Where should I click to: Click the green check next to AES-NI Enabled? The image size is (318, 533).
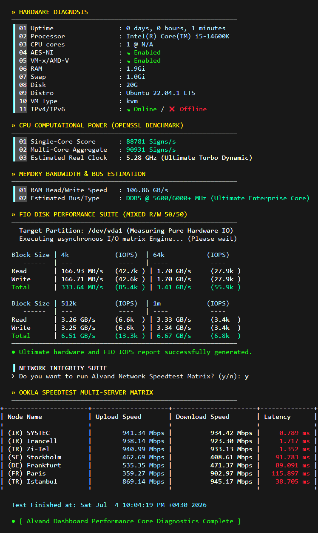(x=129, y=53)
